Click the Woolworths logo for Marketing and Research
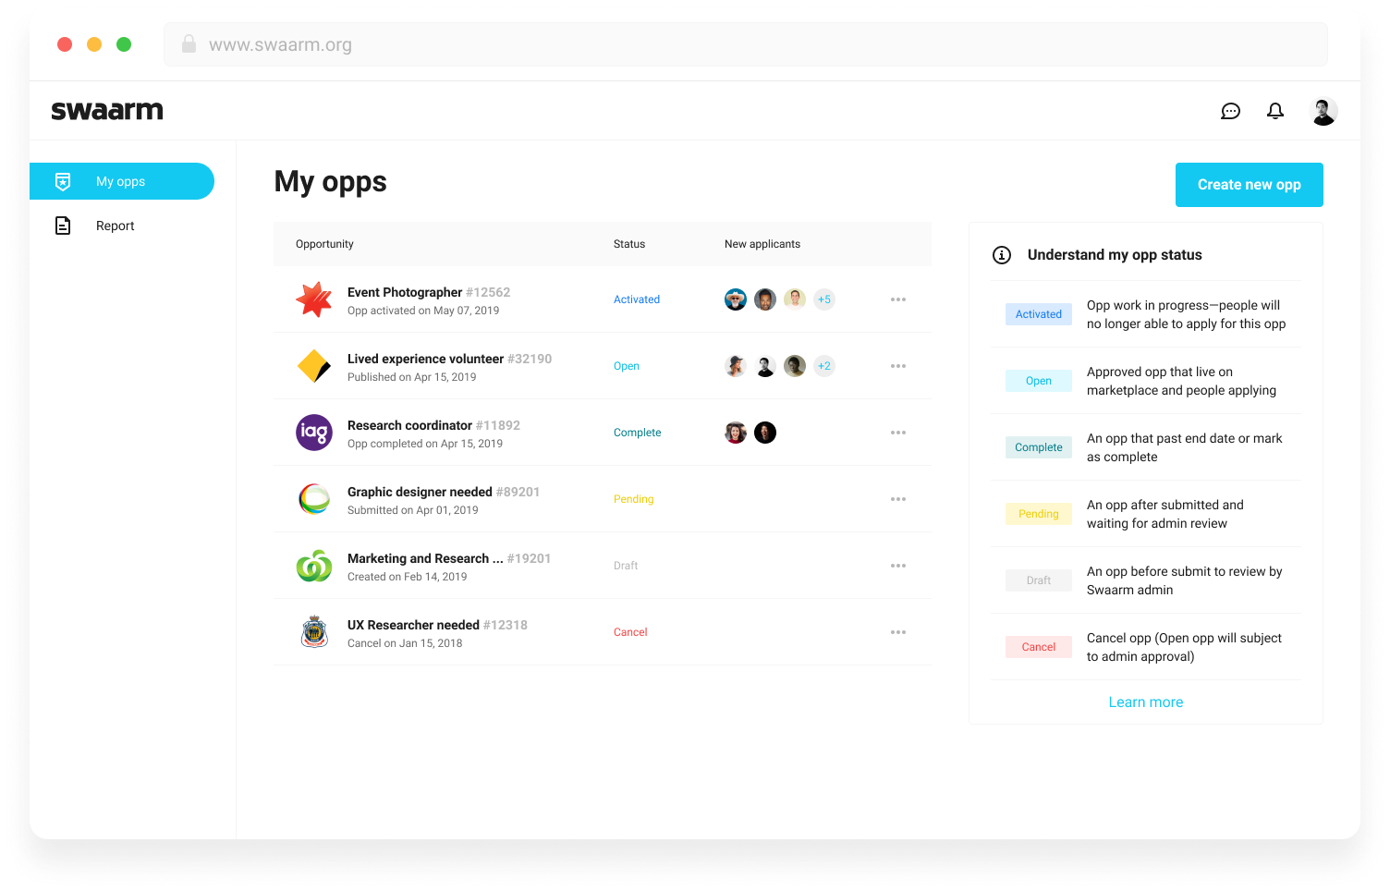The height and width of the screenshot is (891, 1390). (314, 565)
